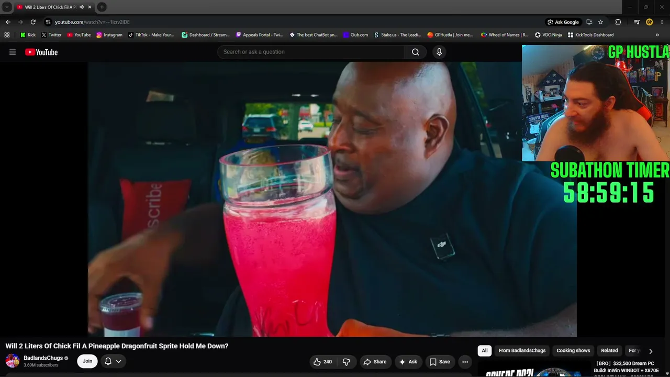Open the Twitter bookmark
Image resolution: width=670 pixels, height=377 pixels.
point(51,35)
